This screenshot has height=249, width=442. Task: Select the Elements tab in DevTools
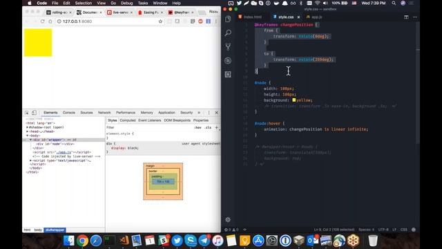coord(50,113)
